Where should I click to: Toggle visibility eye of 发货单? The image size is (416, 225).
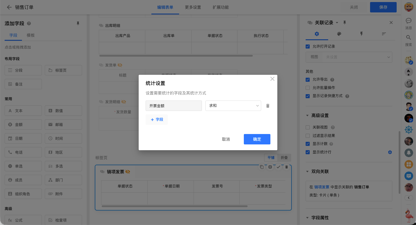pos(120,65)
